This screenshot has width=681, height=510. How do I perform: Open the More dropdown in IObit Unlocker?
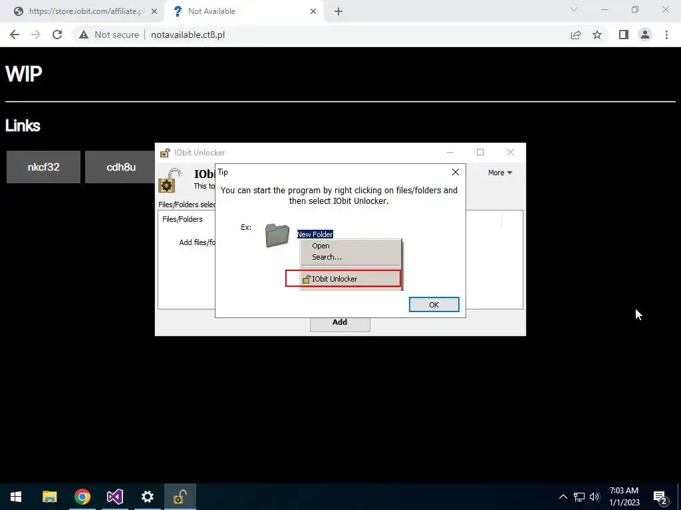pos(500,173)
